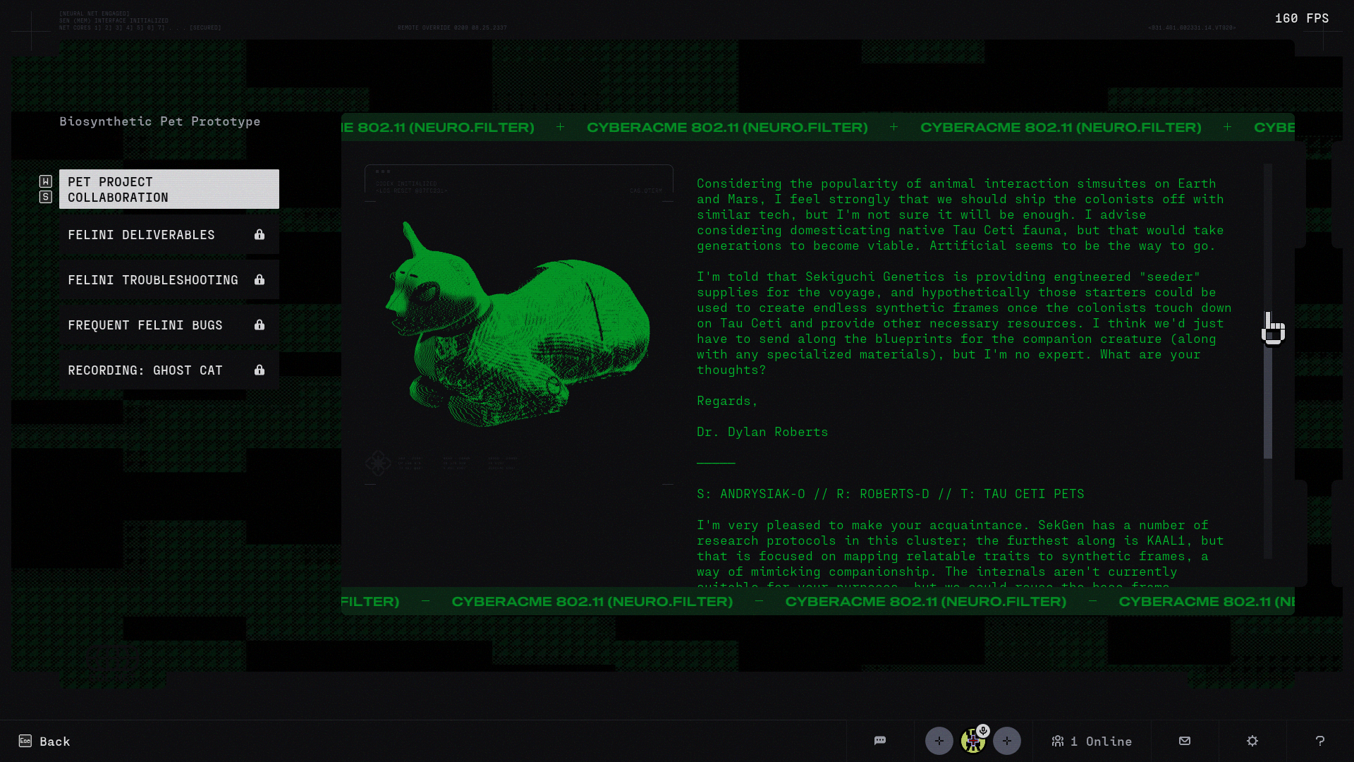Toggle the microphone badge on avatar
Image resolution: width=1354 pixels, height=762 pixels.
pyautogui.click(x=983, y=731)
